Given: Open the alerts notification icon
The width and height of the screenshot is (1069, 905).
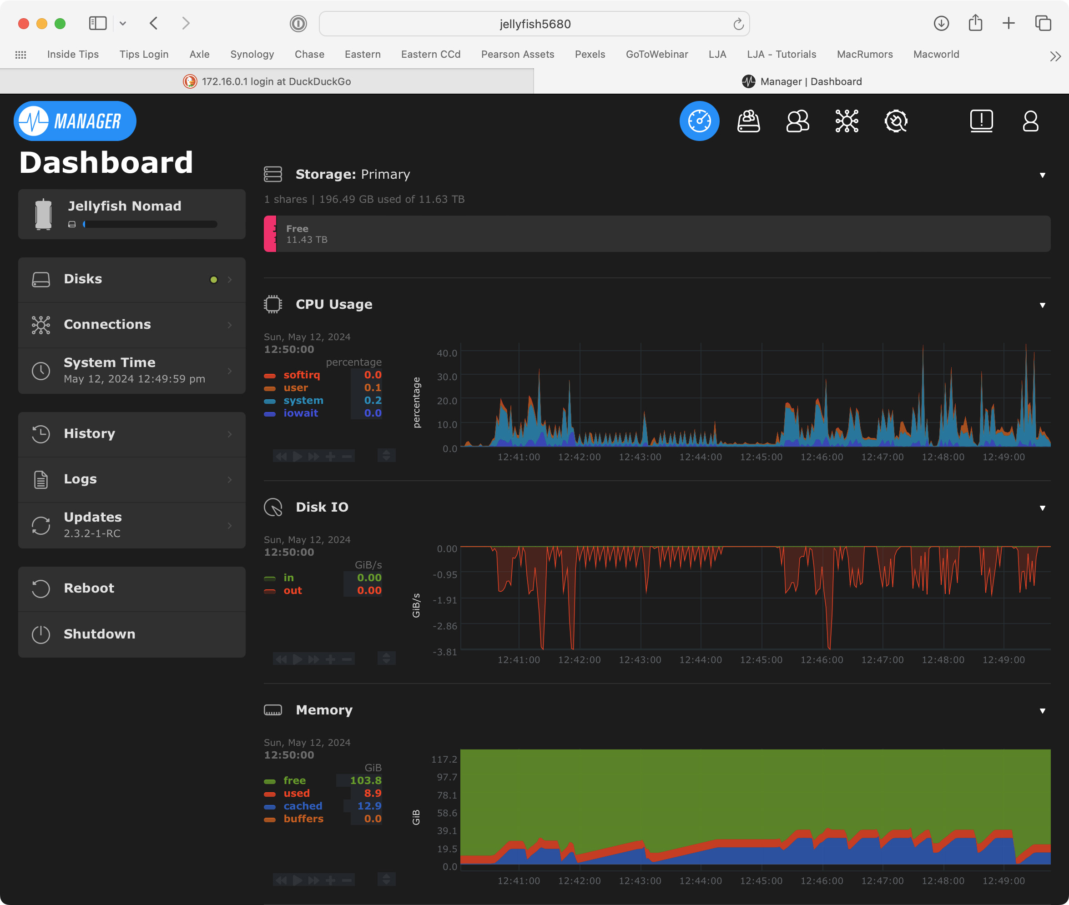Looking at the screenshot, I should tap(981, 121).
